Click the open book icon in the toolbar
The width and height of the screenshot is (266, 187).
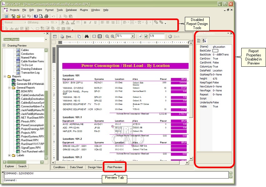[x=36, y=16]
